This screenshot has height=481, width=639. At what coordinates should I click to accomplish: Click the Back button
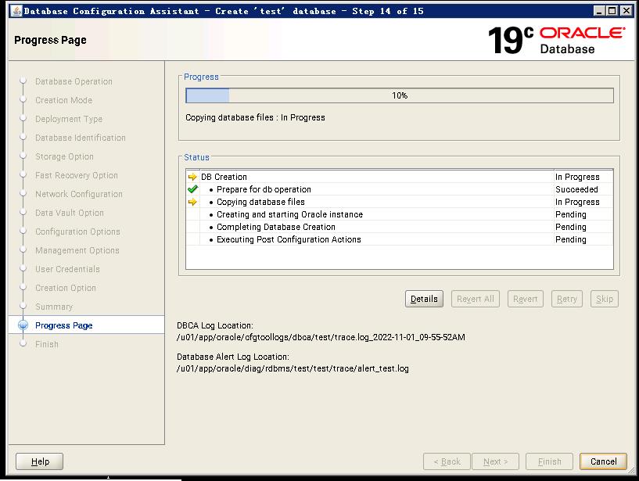click(447, 461)
